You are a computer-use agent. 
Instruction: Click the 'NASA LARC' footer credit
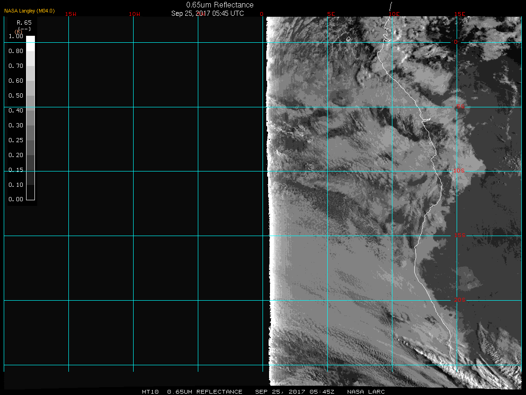(x=366, y=392)
